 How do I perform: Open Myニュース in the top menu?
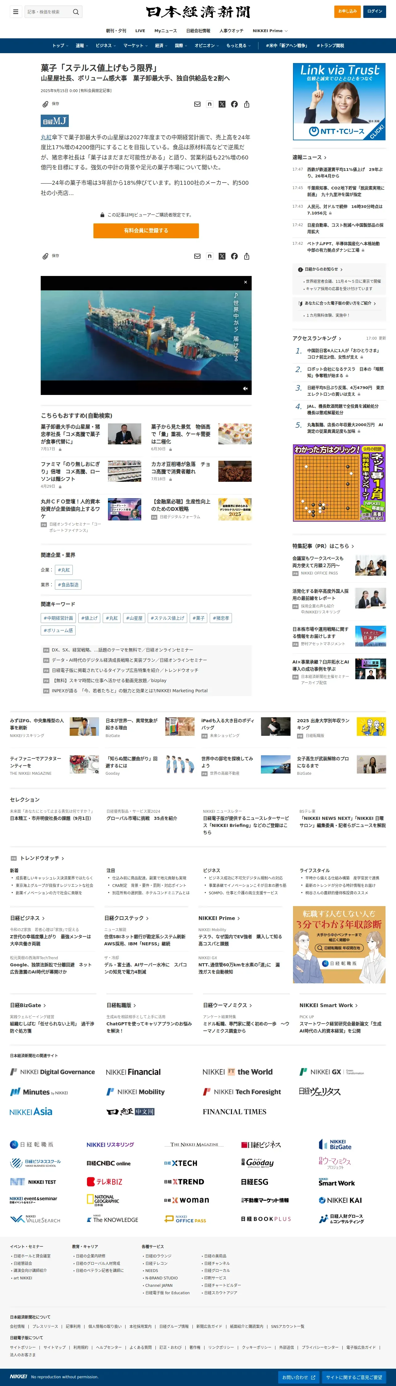166,31
